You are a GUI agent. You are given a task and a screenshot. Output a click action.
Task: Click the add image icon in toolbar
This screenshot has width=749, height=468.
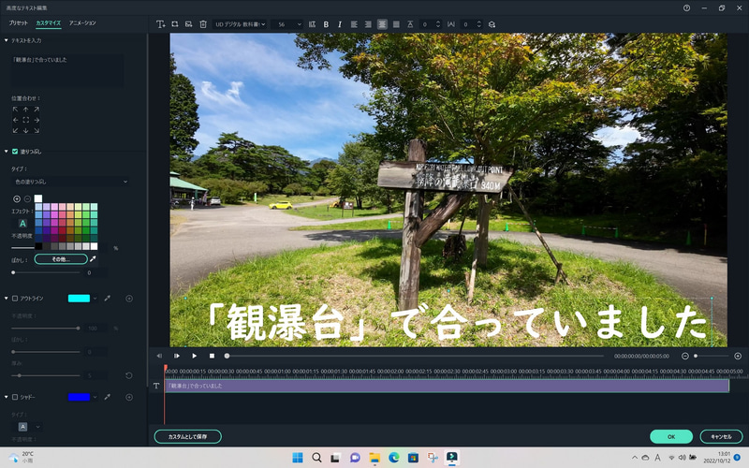point(189,24)
